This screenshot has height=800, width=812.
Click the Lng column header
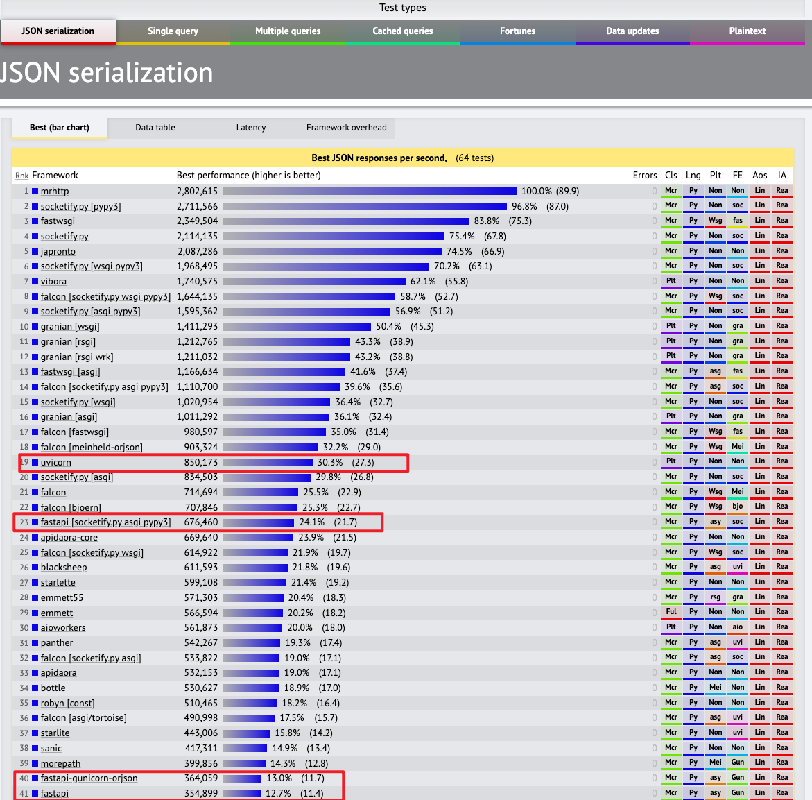[693, 175]
